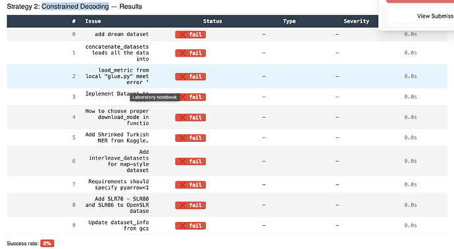The height and width of the screenshot is (249, 454).
Task: Click the # column header
Action: click(x=74, y=21)
